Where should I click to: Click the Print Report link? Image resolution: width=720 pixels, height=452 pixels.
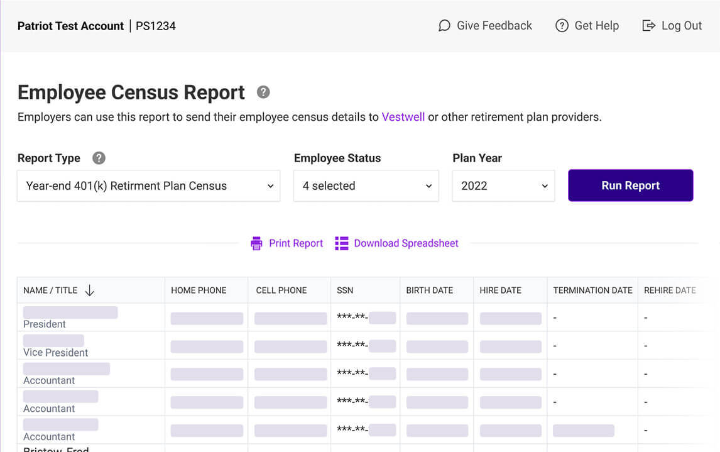coord(296,243)
